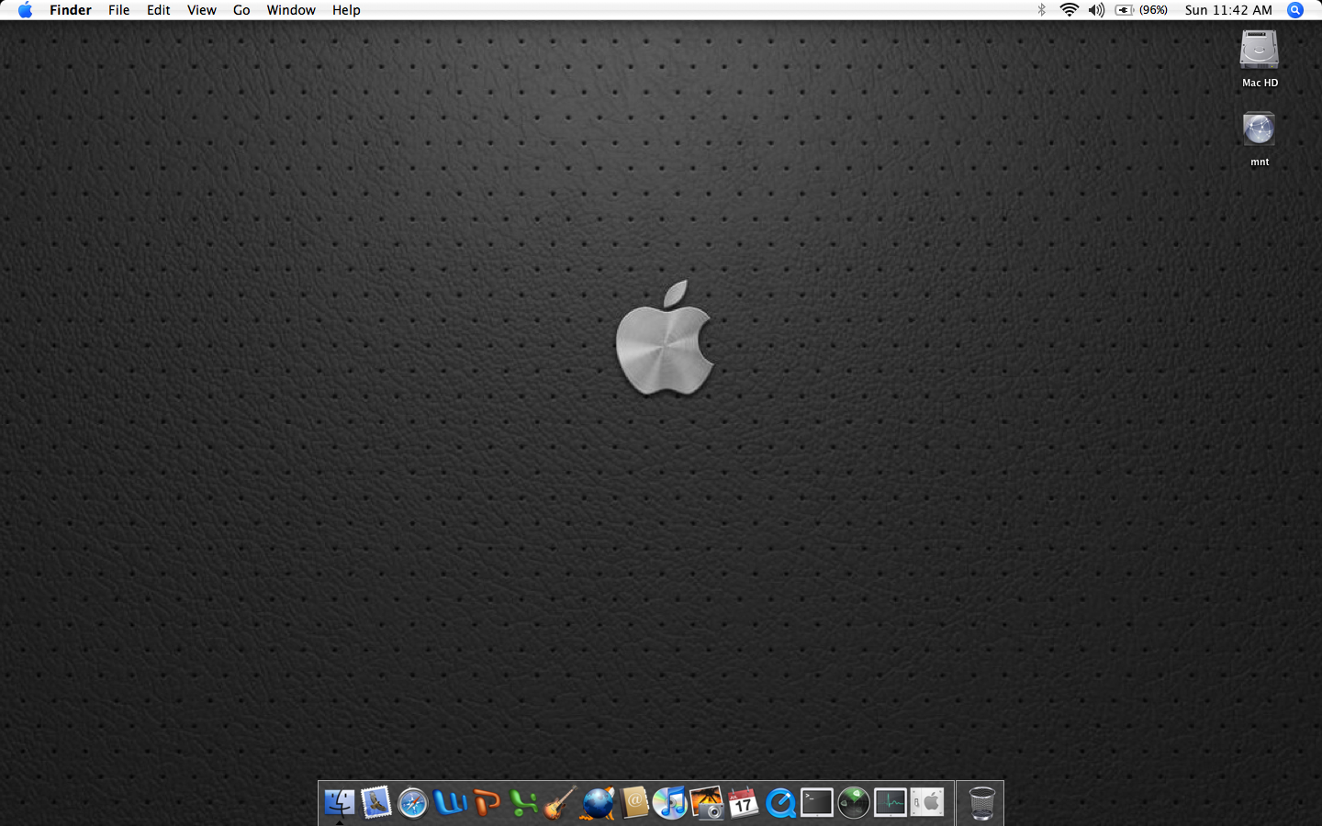This screenshot has height=826, width=1322.
Task: Open the Go menu
Action: coord(241,10)
